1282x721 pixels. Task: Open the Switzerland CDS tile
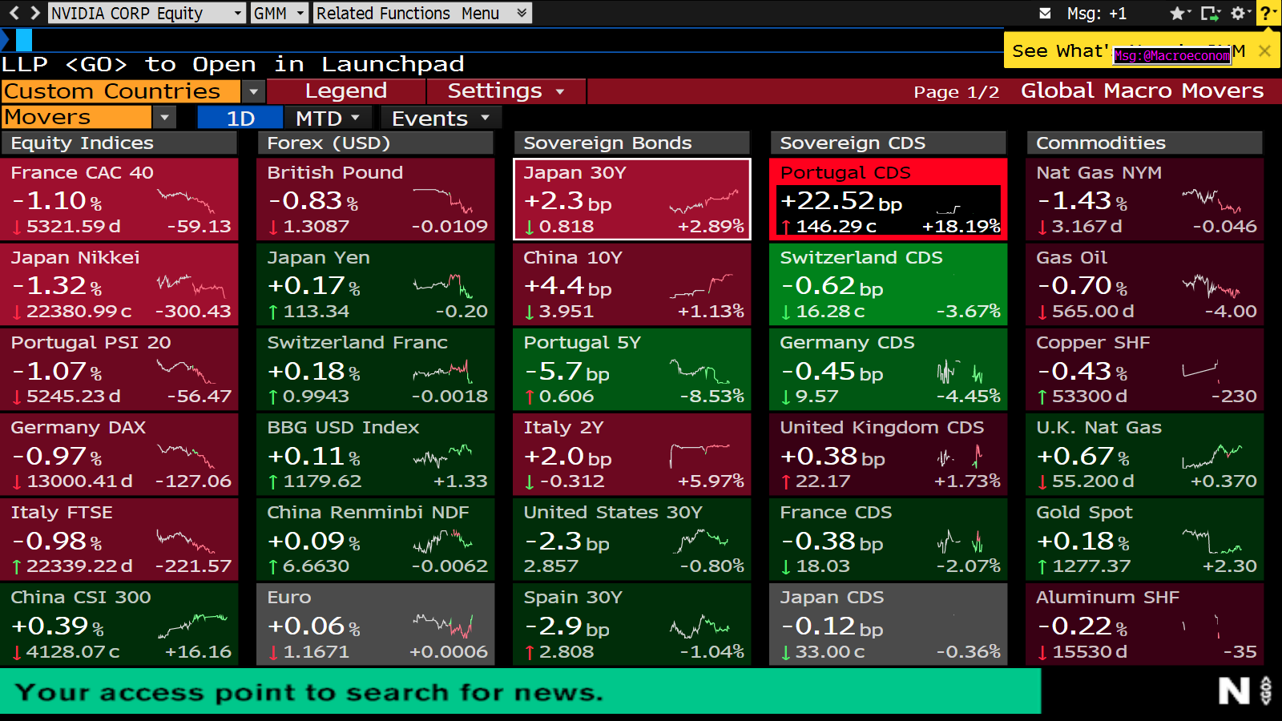pos(888,284)
